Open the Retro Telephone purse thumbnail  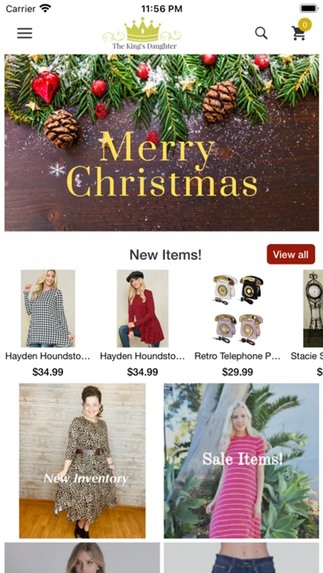click(x=238, y=309)
